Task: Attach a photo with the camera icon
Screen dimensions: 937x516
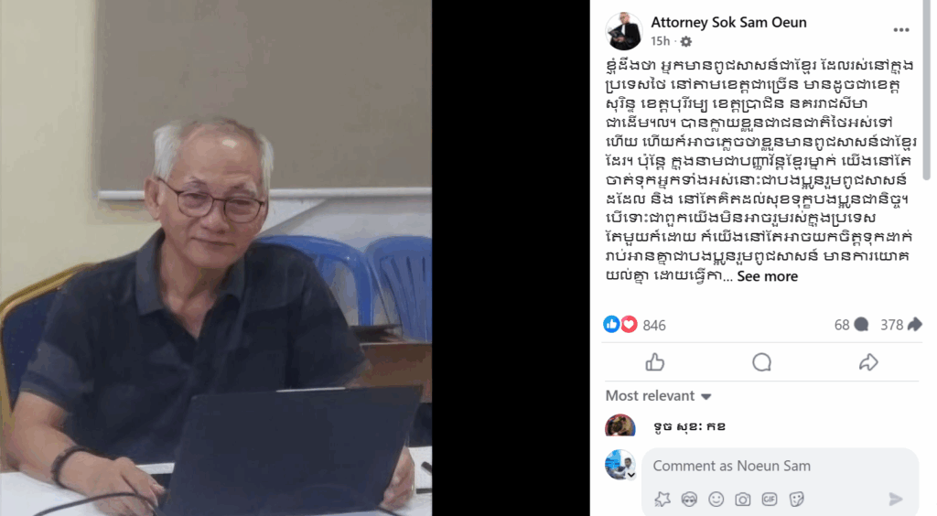Action: (743, 499)
